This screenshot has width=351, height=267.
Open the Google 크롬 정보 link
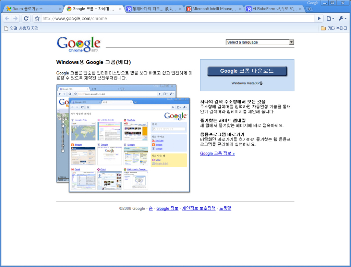(217, 153)
